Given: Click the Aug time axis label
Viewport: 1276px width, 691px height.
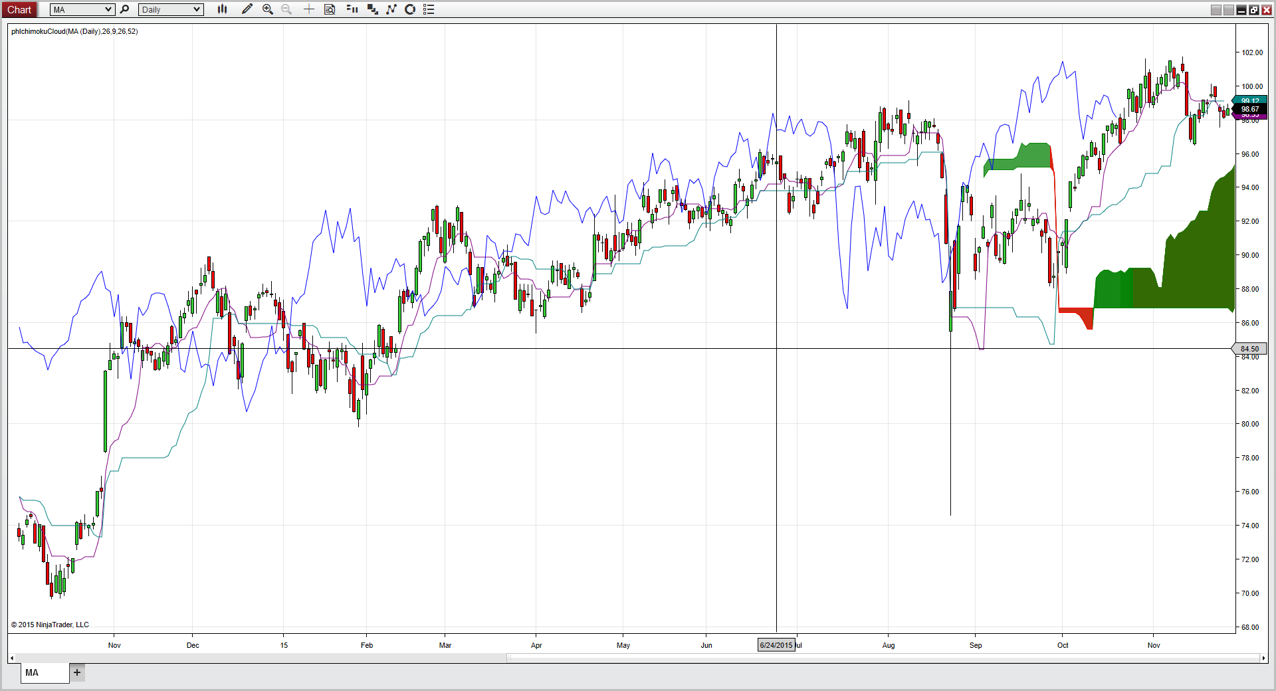Looking at the screenshot, I should (889, 645).
